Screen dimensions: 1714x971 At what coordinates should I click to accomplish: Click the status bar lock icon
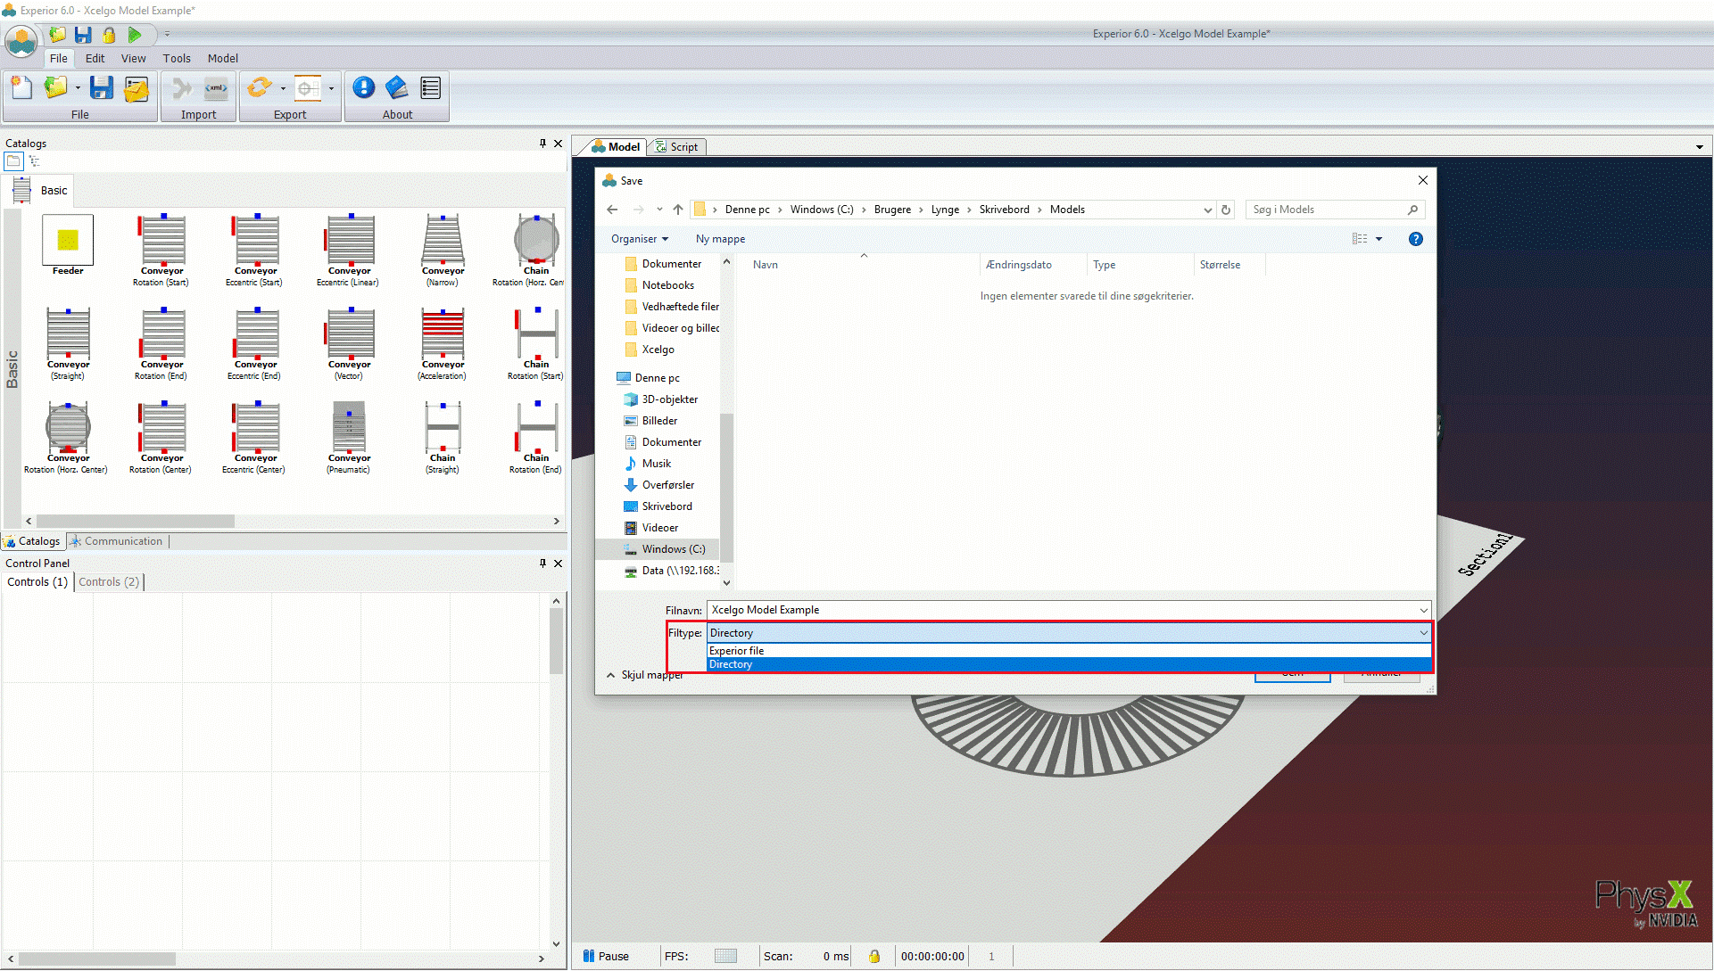(874, 956)
